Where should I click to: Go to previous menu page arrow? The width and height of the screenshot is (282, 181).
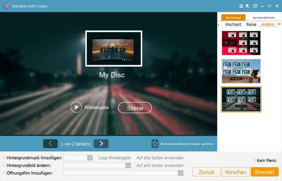tap(50, 144)
